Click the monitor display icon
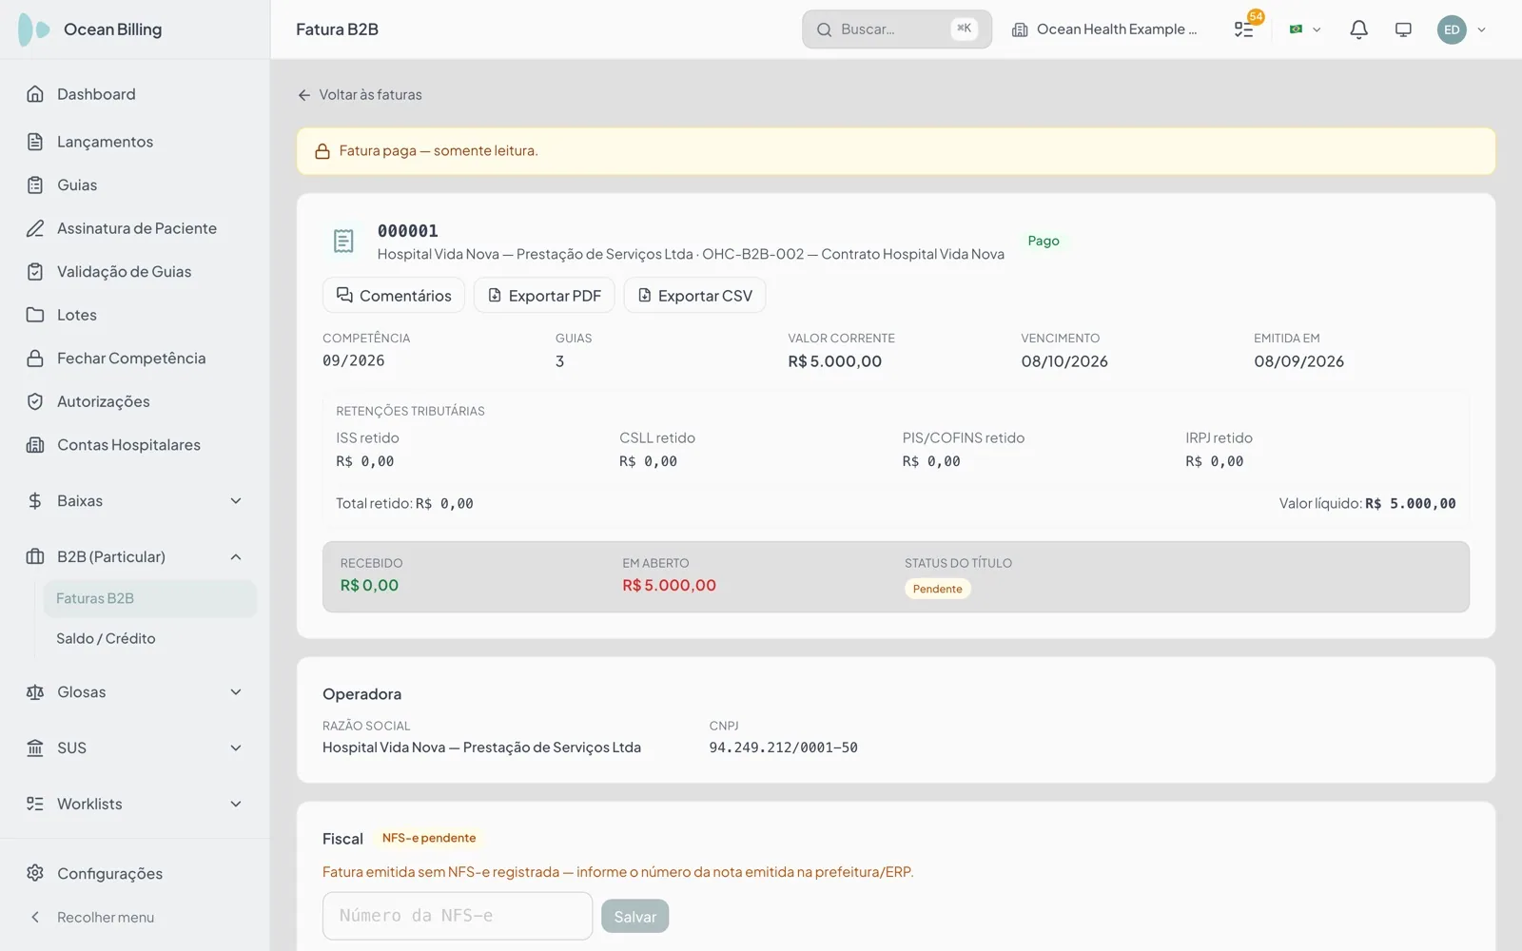The width and height of the screenshot is (1522, 951). click(x=1403, y=29)
